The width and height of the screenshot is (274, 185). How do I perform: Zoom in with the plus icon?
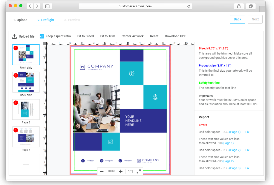121,171
